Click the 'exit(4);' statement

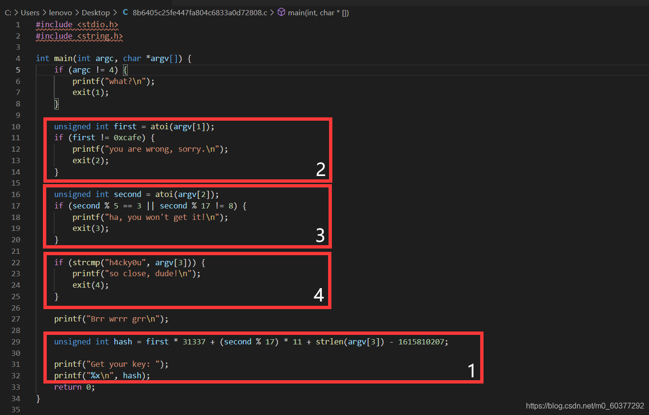91,285
